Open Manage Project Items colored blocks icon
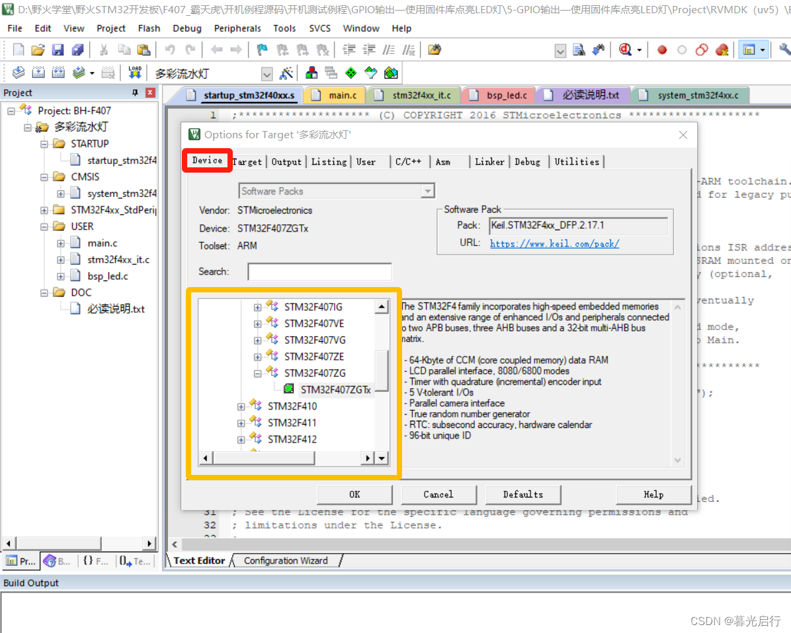 [312, 73]
